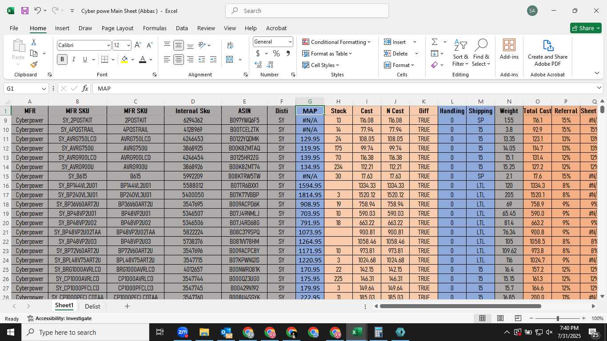
Task: Expand Find & Select dropdown
Action: click(x=481, y=60)
